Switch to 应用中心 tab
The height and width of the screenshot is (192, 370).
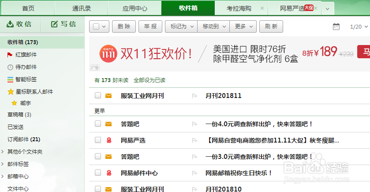[x=135, y=8]
